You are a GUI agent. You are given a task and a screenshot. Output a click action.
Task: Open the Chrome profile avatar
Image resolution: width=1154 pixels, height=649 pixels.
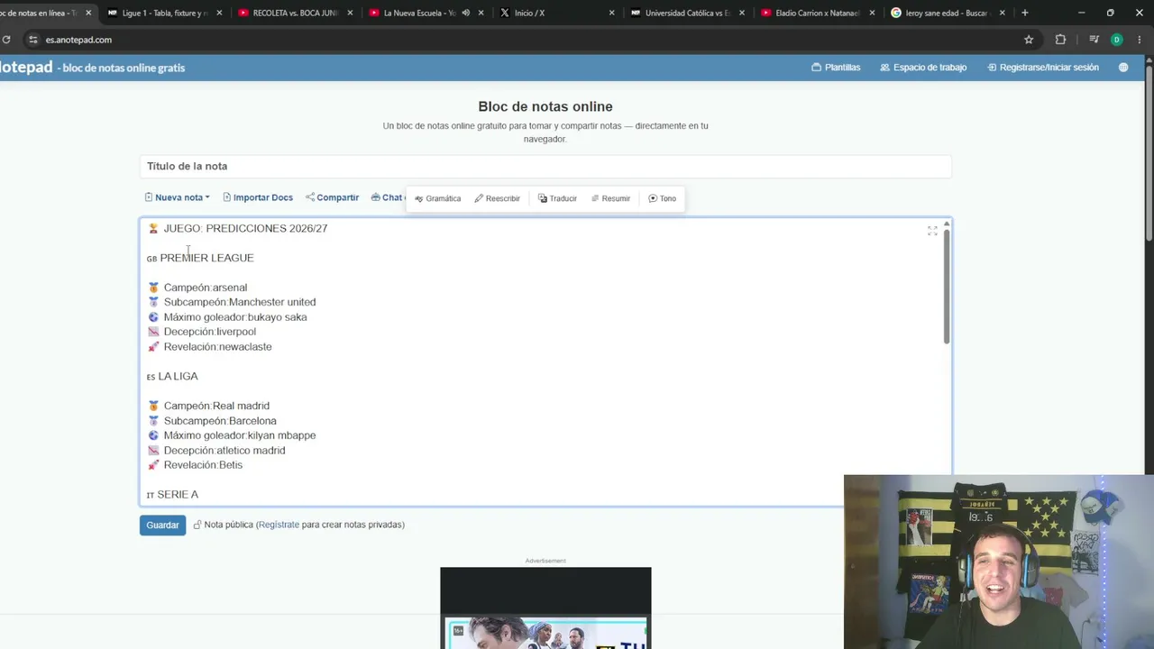[x=1117, y=40]
